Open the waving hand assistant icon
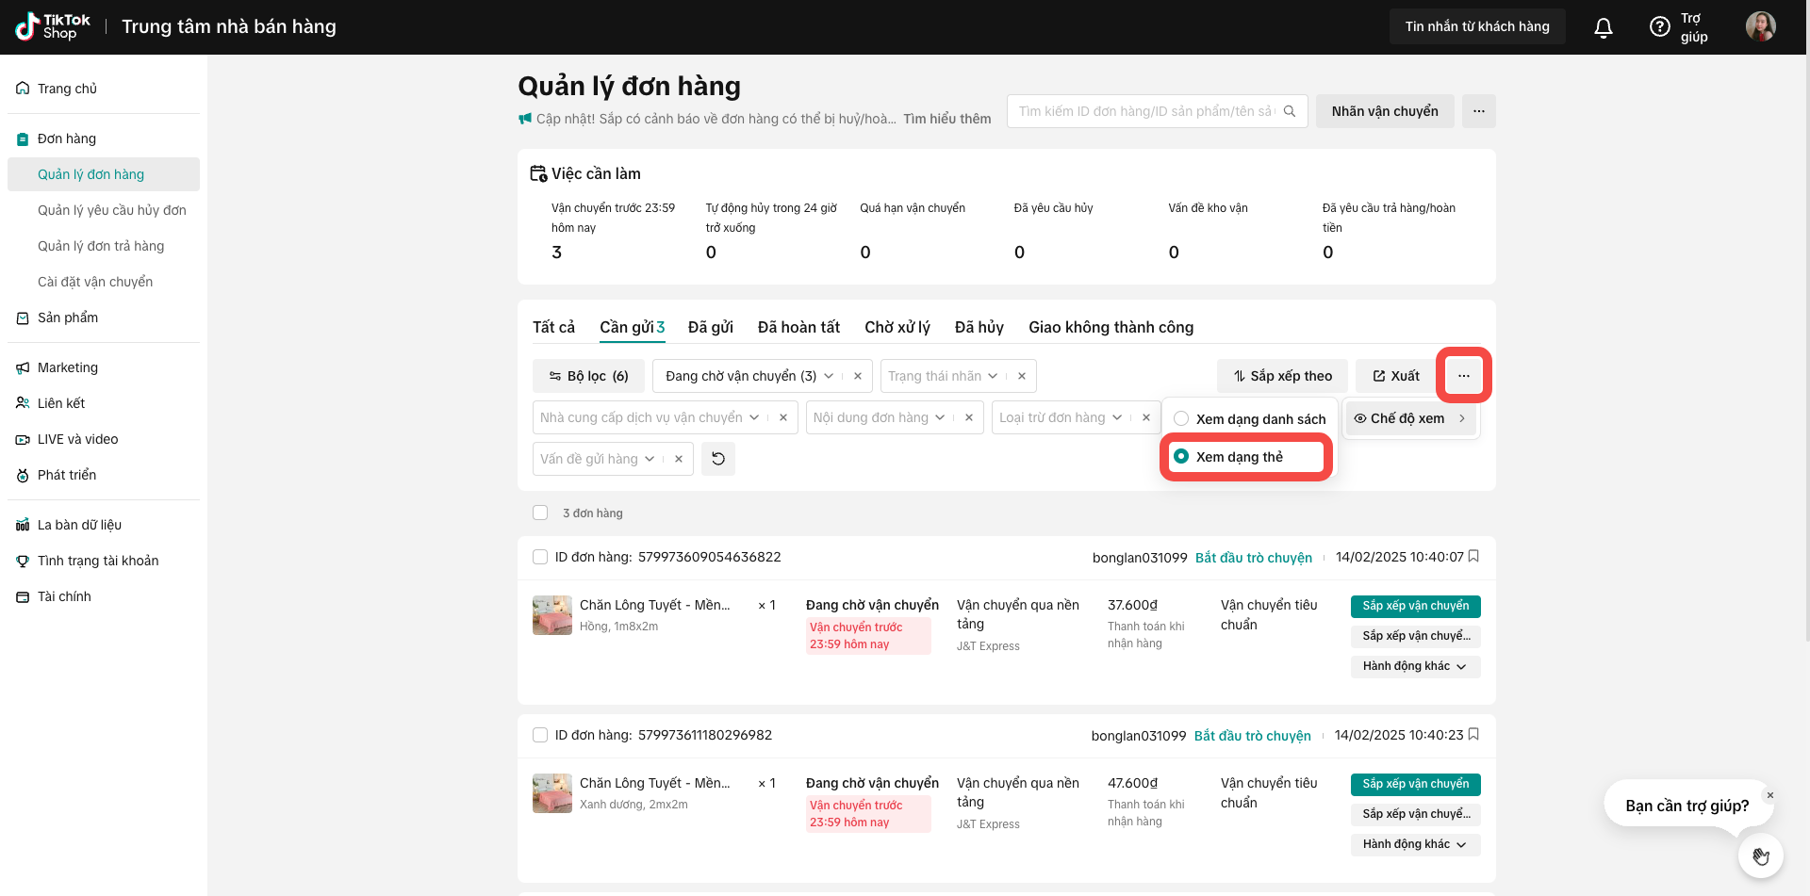 point(1760,855)
